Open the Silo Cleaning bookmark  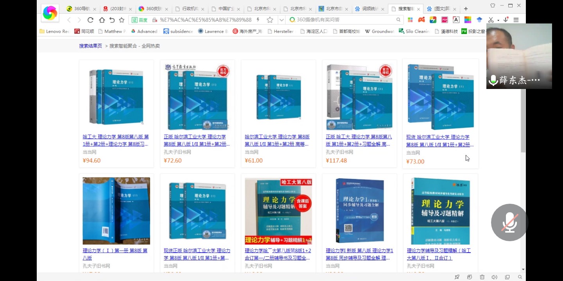[x=414, y=31]
